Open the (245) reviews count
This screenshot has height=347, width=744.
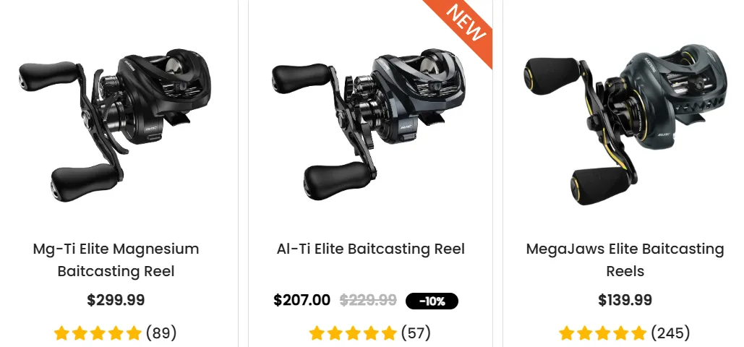click(x=670, y=333)
